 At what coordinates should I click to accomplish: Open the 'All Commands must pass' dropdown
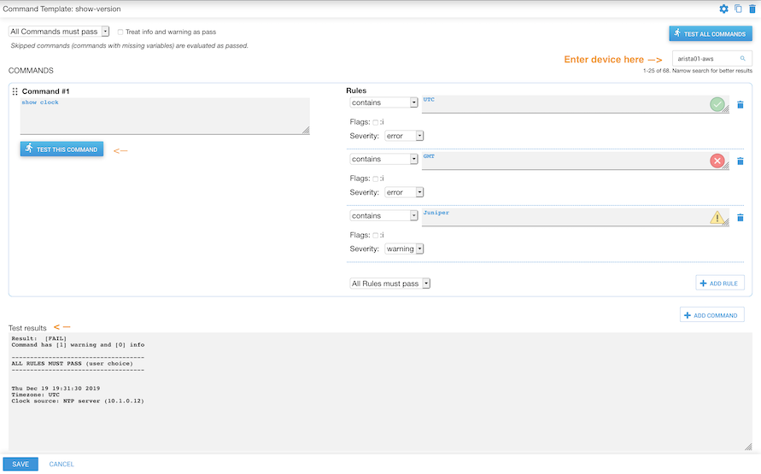tap(59, 32)
